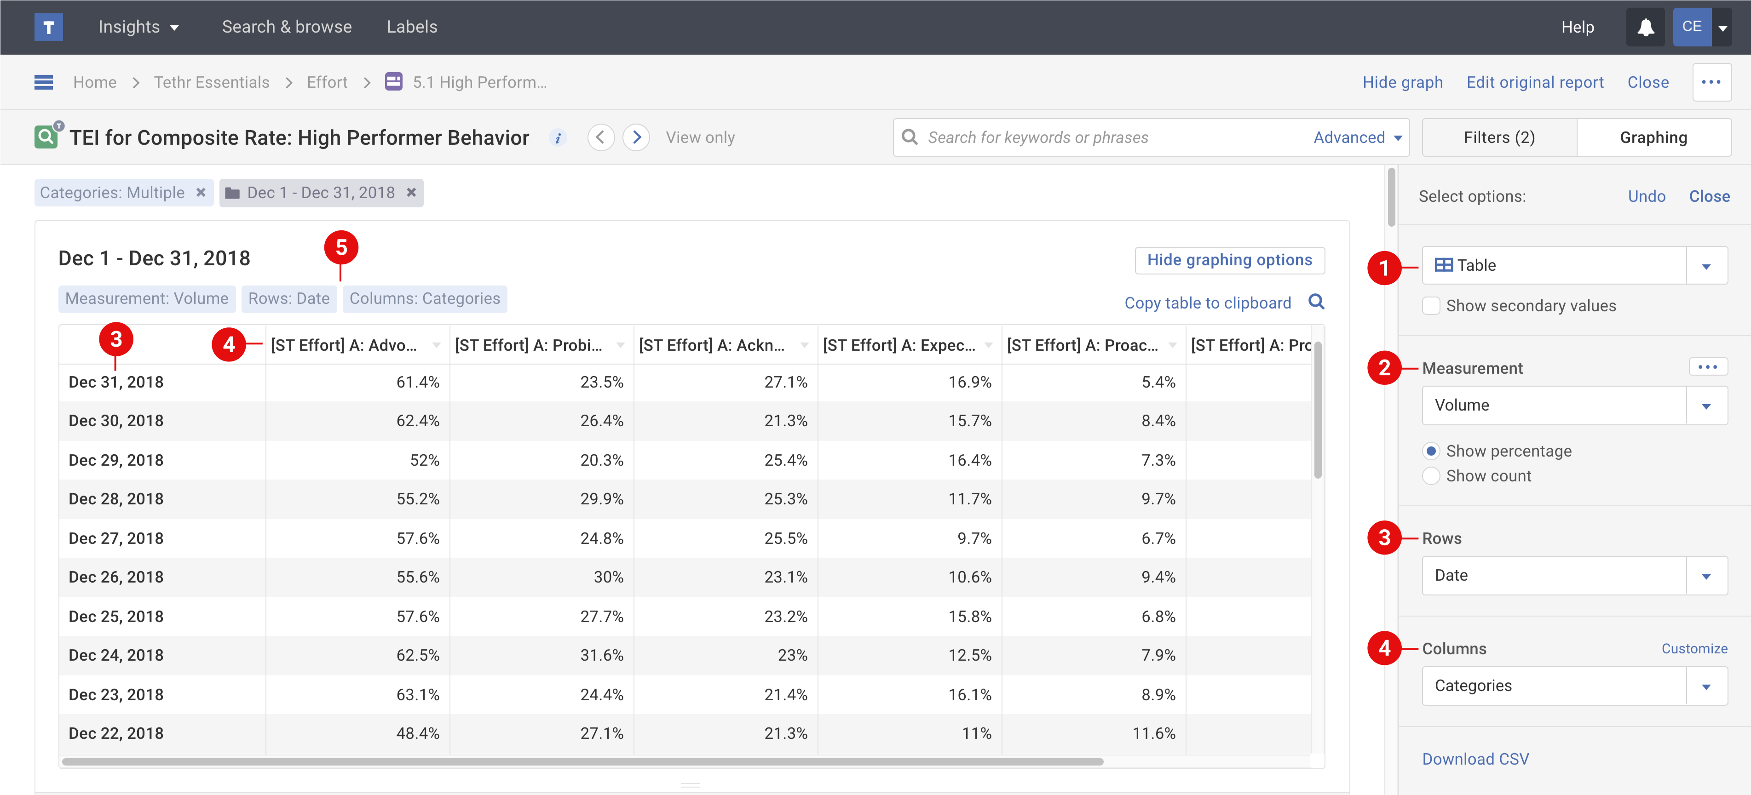Remove the Dec 1 - Dec 31 date filter
The image size is (1751, 795).
tap(411, 193)
